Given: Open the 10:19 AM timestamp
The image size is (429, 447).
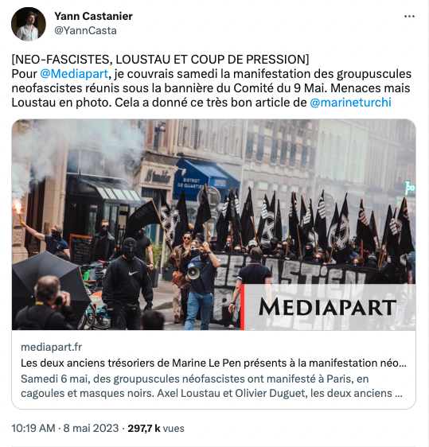Looking at the screenshot, I should click(33, 428).
